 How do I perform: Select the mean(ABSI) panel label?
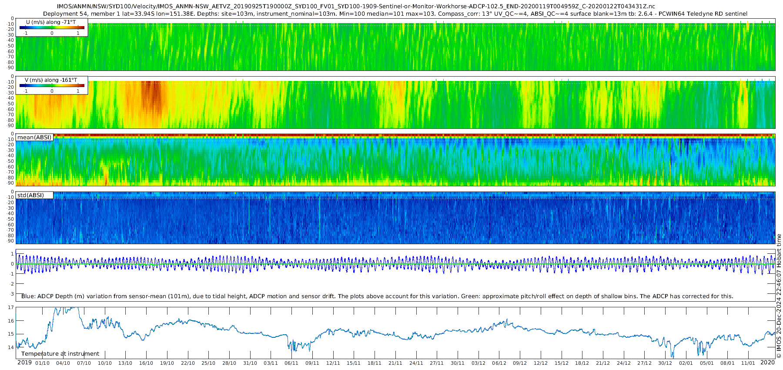point(34,138)
